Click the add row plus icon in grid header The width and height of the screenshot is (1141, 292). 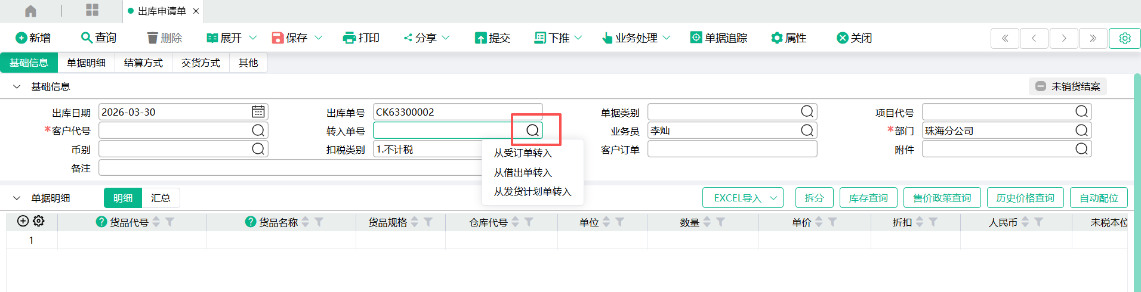tap(23, 221)
